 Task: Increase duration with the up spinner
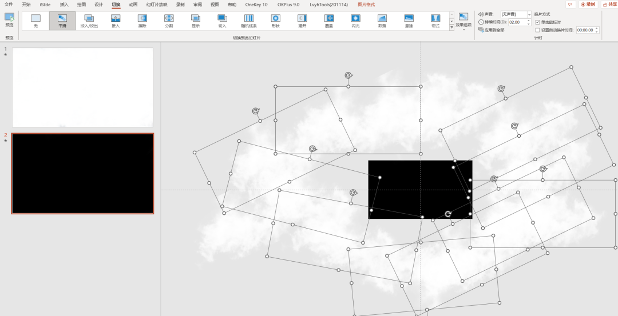[x=529, y=21]
